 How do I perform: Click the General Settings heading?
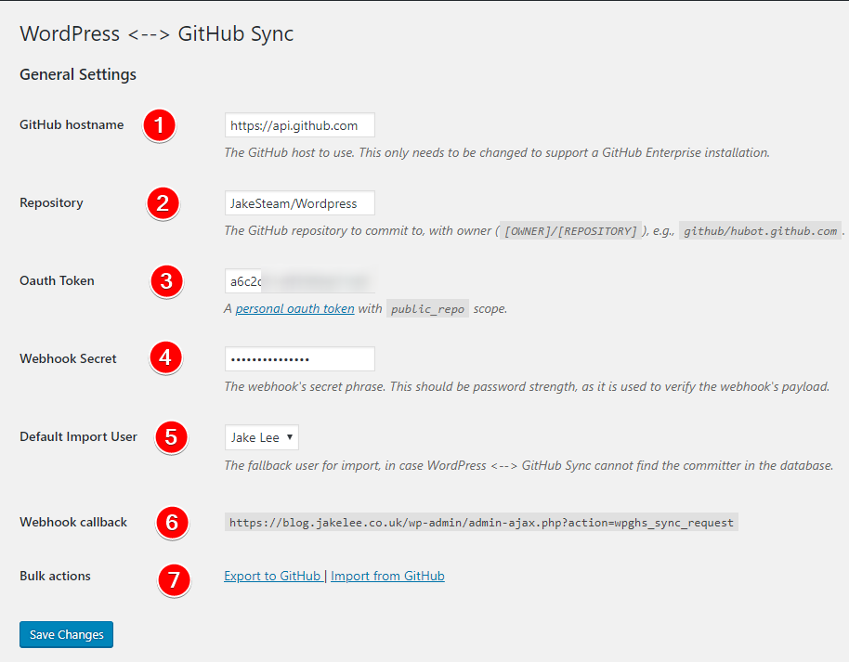(x=78, y=74)
